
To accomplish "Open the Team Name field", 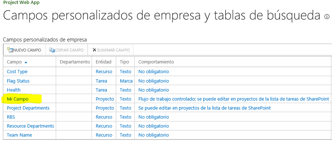I will 20,135.
